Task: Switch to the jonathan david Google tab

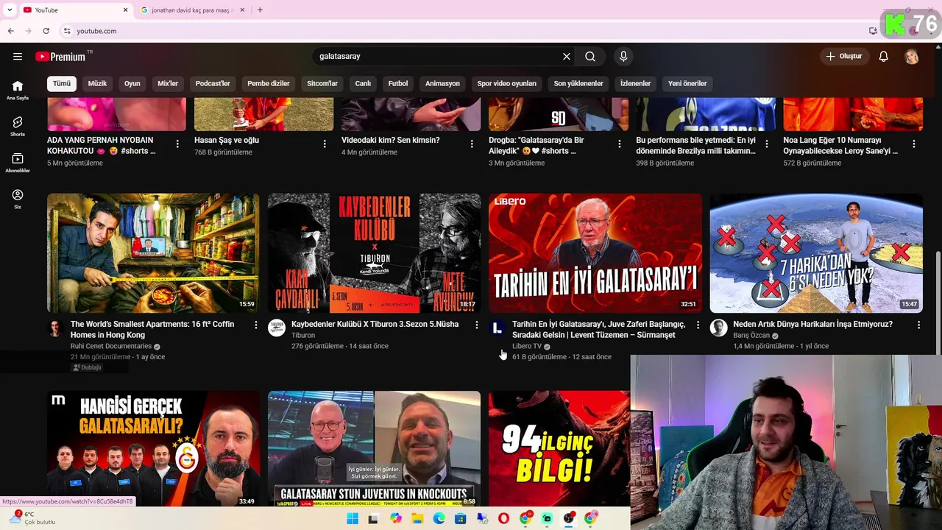Action: click(191, 10)
